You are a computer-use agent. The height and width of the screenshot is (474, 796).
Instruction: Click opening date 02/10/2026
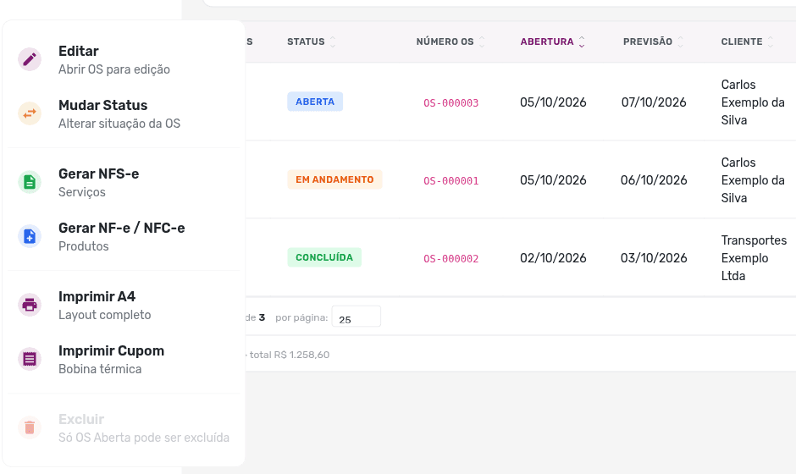coord(553,258)
